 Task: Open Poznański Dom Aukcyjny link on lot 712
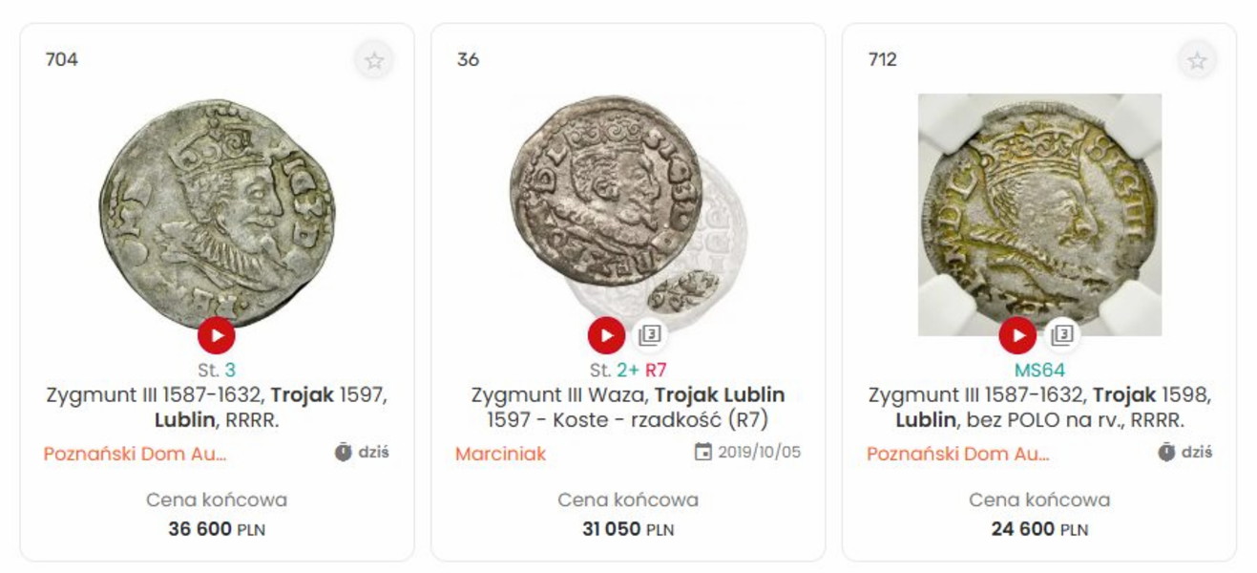tap(958, 455)
